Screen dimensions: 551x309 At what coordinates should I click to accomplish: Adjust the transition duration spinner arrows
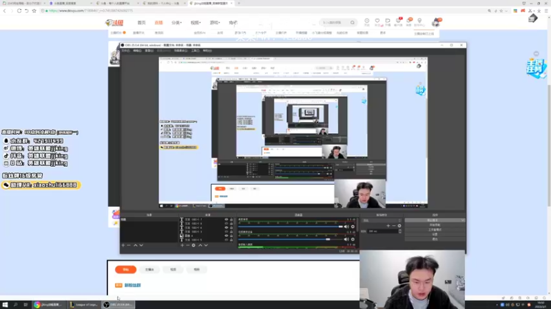399,231
